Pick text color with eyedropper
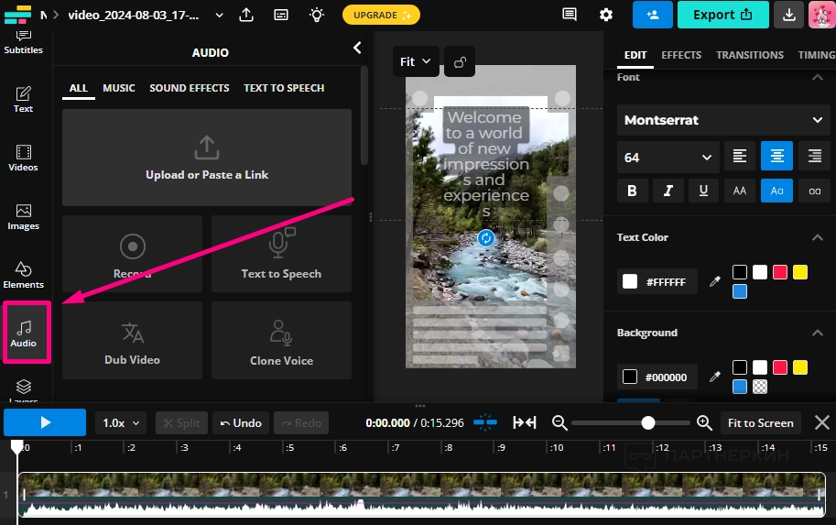836x525 pixels. [x=716, y=282]
